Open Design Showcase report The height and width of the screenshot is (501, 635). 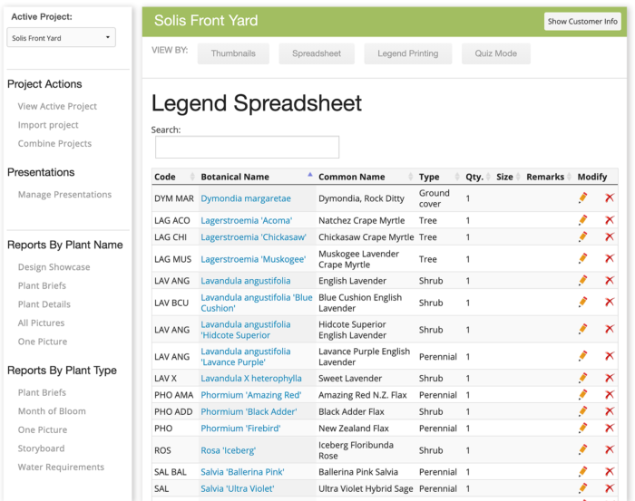[x=54, y=267]
